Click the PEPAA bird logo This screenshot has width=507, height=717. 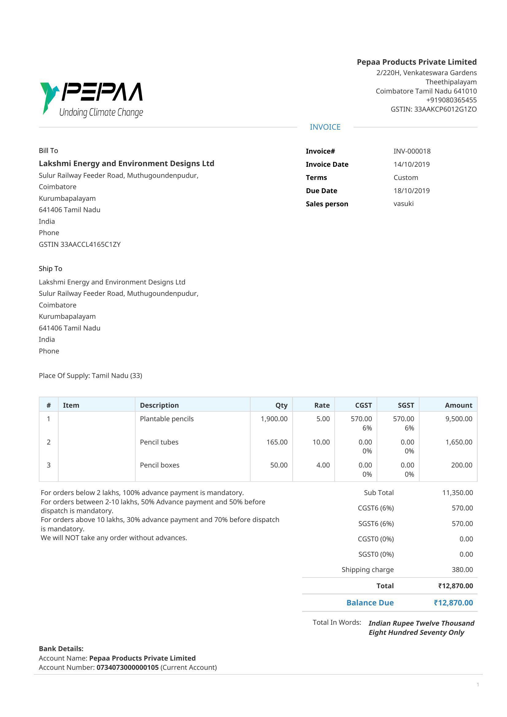pos(49,97)
